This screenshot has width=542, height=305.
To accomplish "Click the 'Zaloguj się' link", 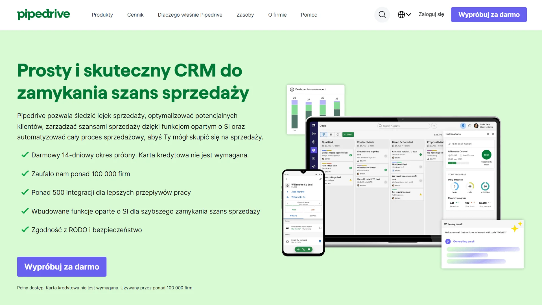I will click(431, 14).
